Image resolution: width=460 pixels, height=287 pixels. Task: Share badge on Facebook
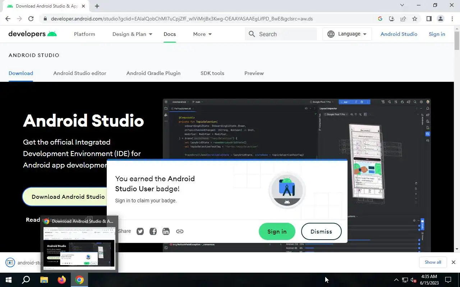pos(153,231)
